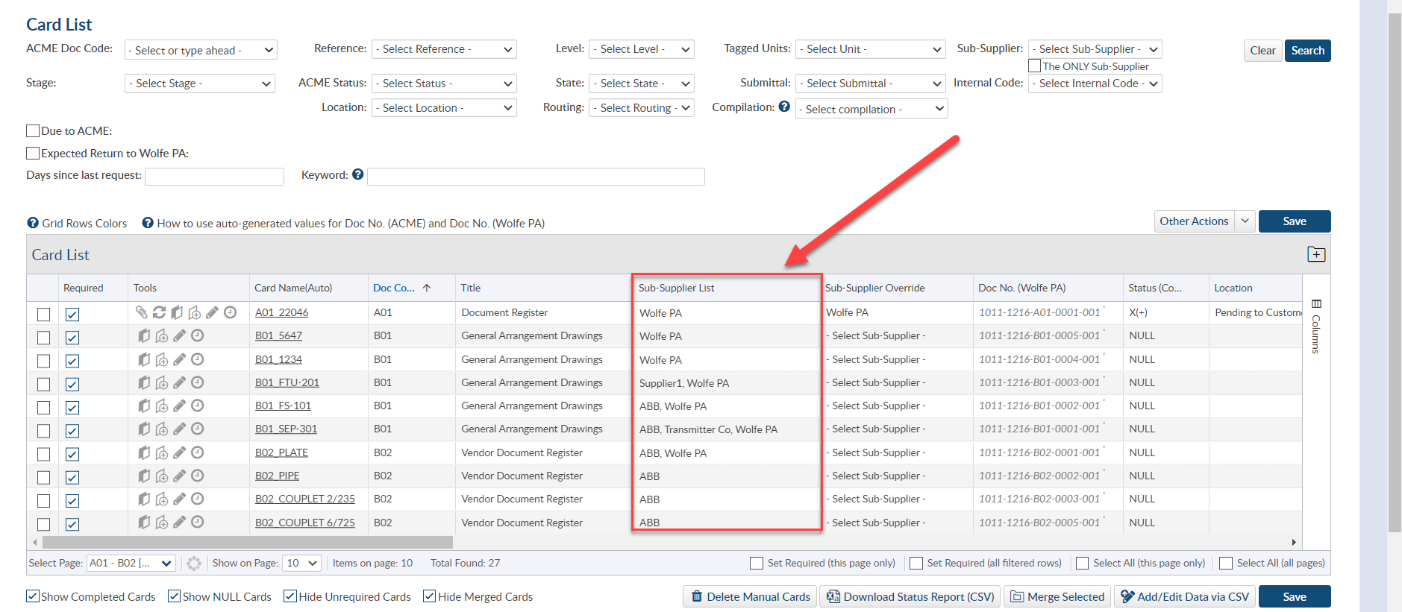Open Sub-Supplier Override dropdown for B01_5647
The width and height of the screenshot is (1402, 612).
897,336
